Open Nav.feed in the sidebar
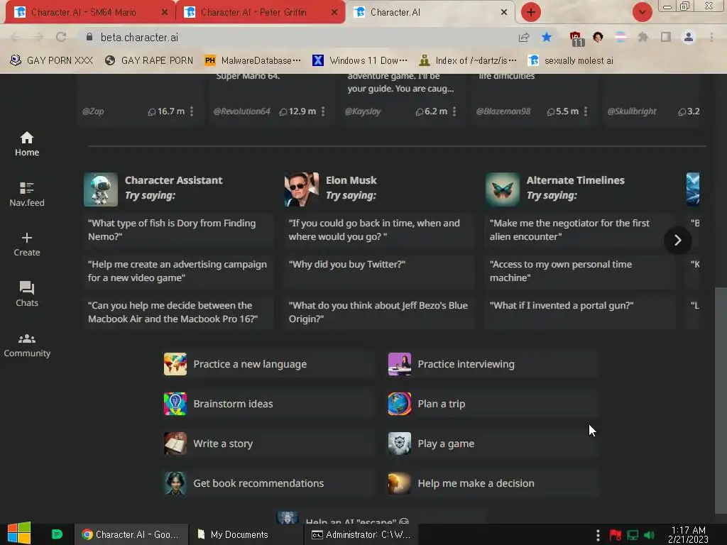This screenshot has width=727, height=545. (x=27, y=194)
